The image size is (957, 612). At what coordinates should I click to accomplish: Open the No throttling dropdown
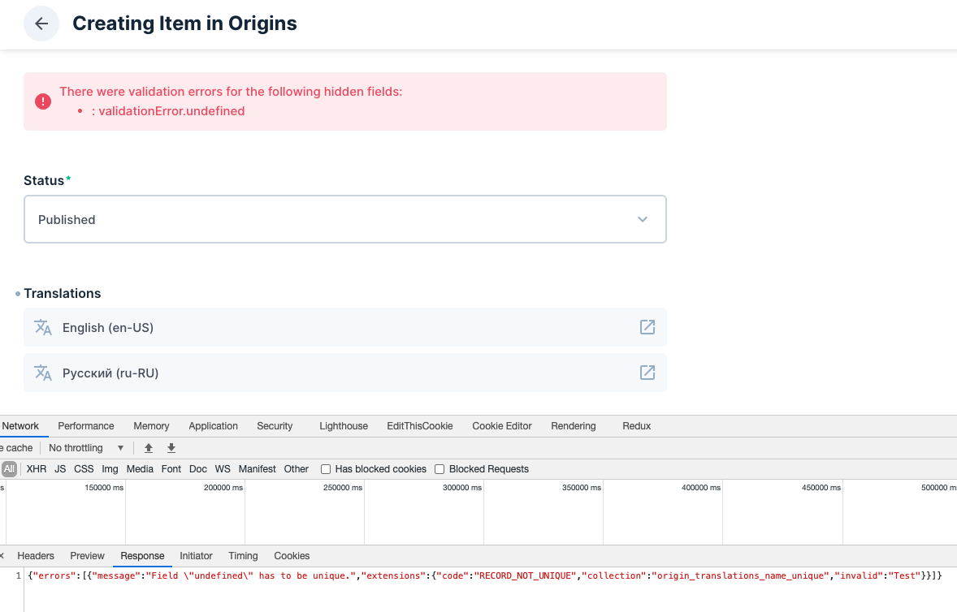click(86, 448)
